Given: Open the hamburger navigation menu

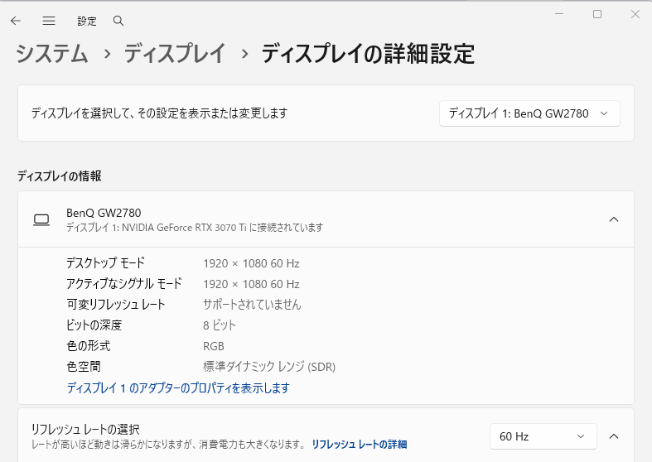Looking at the screenshot, I should tap(49, 21).
